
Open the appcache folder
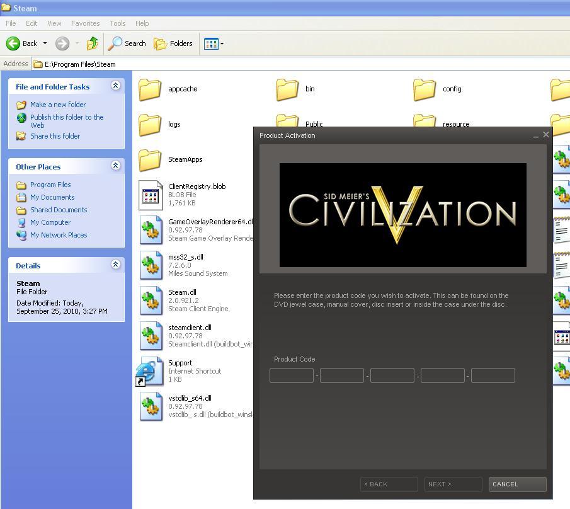(x=150, y=89)
